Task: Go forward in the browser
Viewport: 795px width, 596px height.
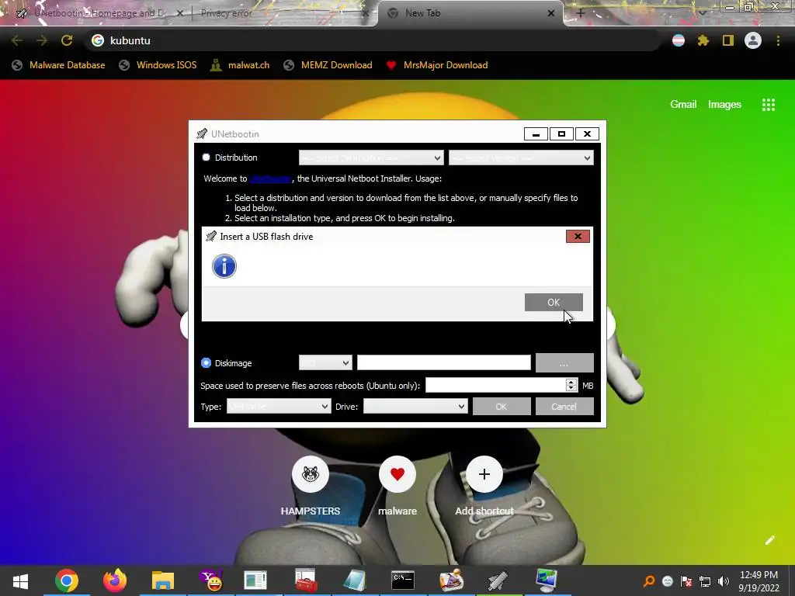Action: [42, 40]
